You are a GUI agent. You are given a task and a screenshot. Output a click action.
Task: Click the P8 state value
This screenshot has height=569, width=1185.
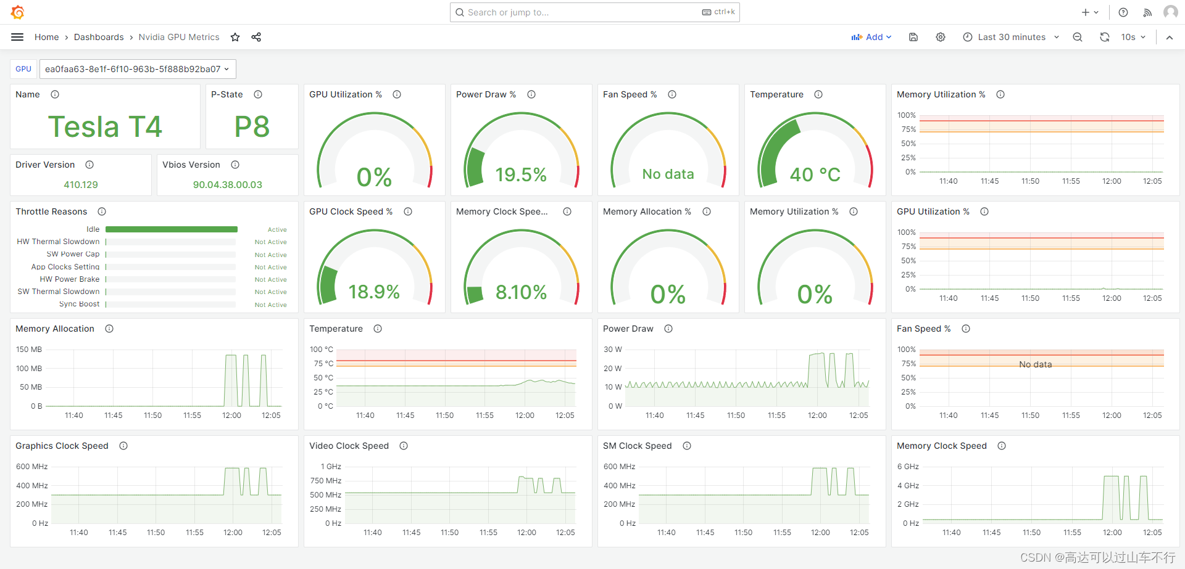click(x=252, y=126)
